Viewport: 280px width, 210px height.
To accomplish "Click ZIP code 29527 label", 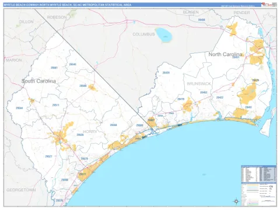I will point(48,156).
